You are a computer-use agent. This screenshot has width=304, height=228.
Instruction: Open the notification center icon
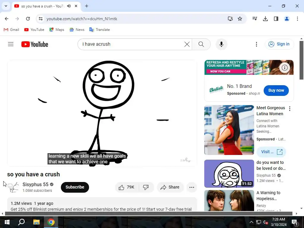[x=294, y=222]
